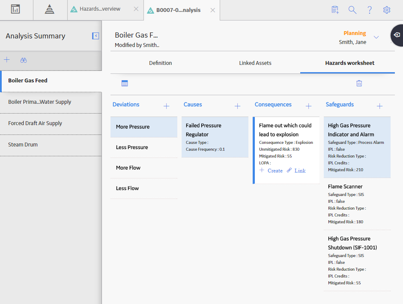Open the worksheet datasheet view icon
This screenshot has height=304, width=403.
point(125,83)
